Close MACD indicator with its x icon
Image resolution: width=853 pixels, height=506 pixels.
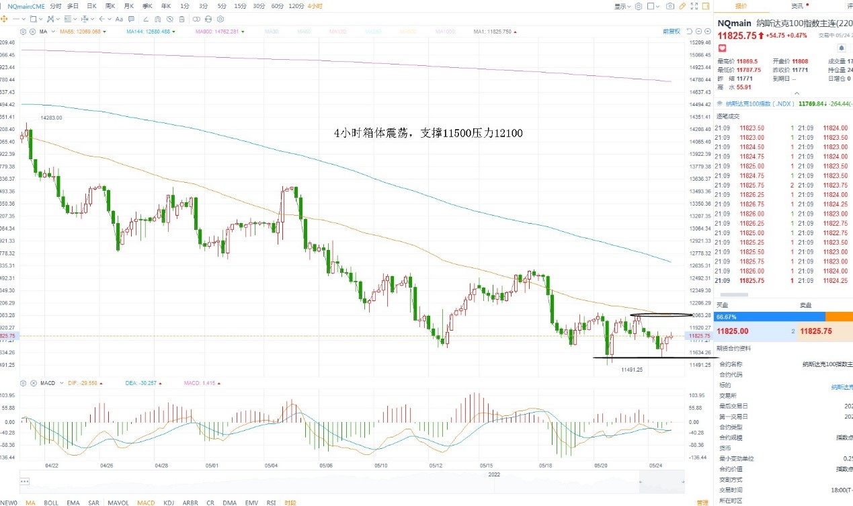point(32,383)
